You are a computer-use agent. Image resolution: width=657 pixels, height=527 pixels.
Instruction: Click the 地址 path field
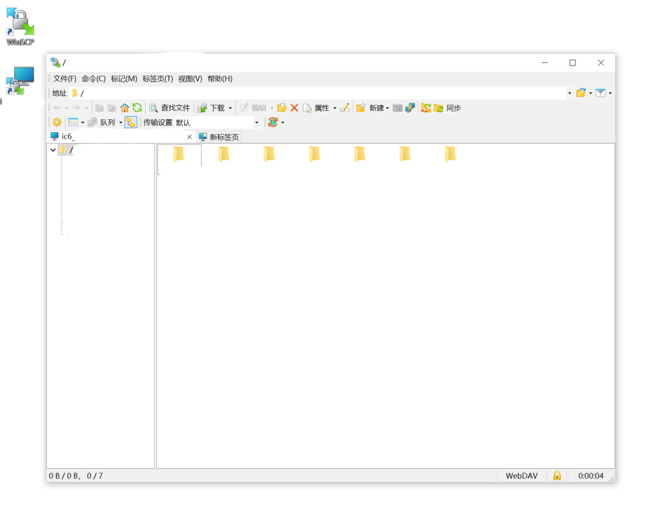[321, 93]
